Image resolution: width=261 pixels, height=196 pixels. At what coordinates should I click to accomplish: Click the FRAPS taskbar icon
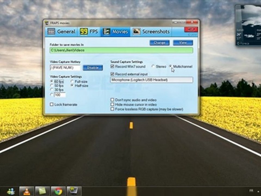(74, 191)
